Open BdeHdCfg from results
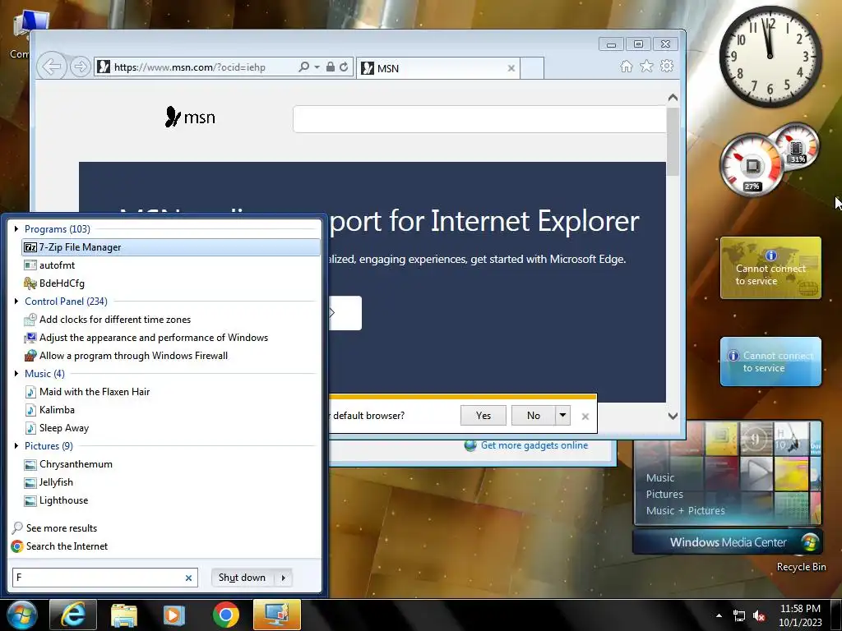 [171, 283]
